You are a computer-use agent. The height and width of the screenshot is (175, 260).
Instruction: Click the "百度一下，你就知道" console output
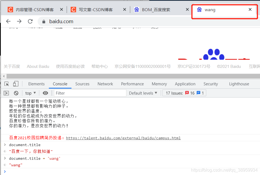31,151
